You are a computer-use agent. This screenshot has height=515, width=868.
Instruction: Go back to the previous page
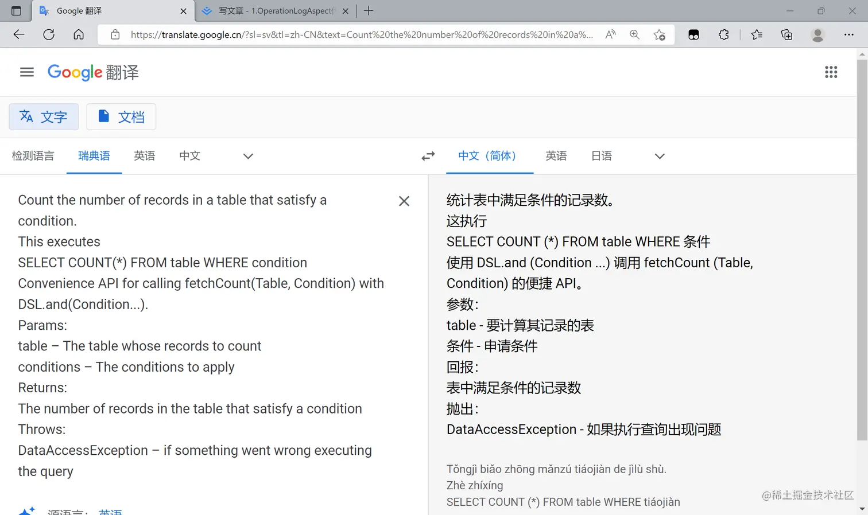coord(19,34)
